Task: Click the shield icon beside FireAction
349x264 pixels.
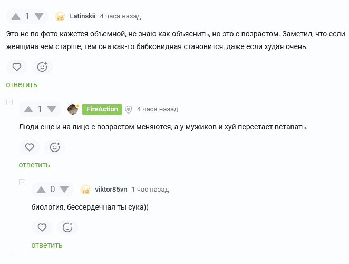Action: [x=129, y=109]
